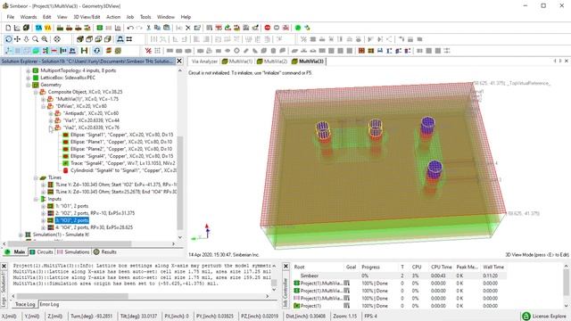Click the orange grid icon in third toolbar
The height and width of the screenshot is (321, 571).
pyautogui.click(x=361, y=51)
